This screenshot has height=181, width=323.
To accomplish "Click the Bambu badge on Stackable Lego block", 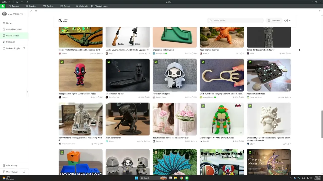I will point(62,152).
